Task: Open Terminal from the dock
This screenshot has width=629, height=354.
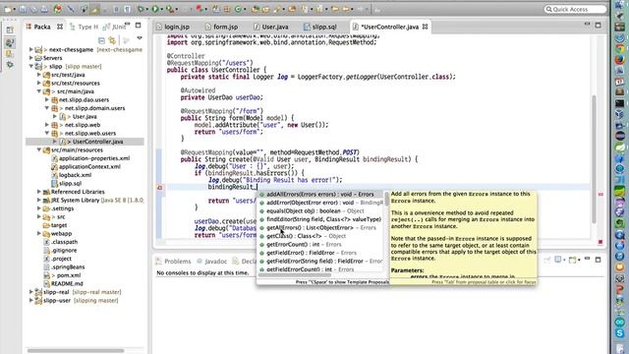Action: point(620,103)
